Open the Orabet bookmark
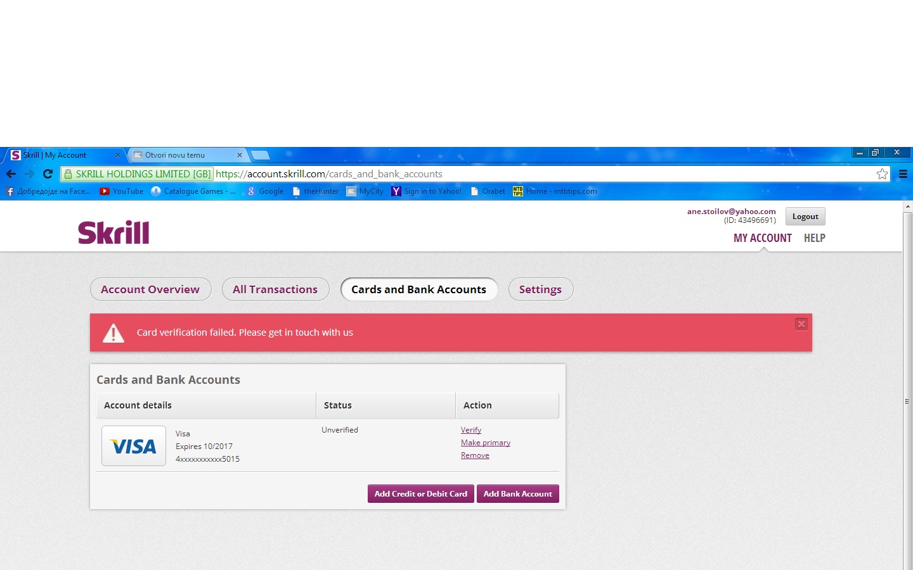The width and height of the screenshot is (913, 570). pos(488,191)
